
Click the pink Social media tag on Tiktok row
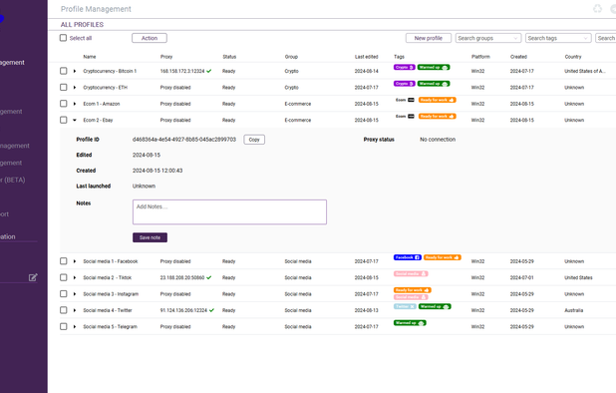[x=411, y=273]
